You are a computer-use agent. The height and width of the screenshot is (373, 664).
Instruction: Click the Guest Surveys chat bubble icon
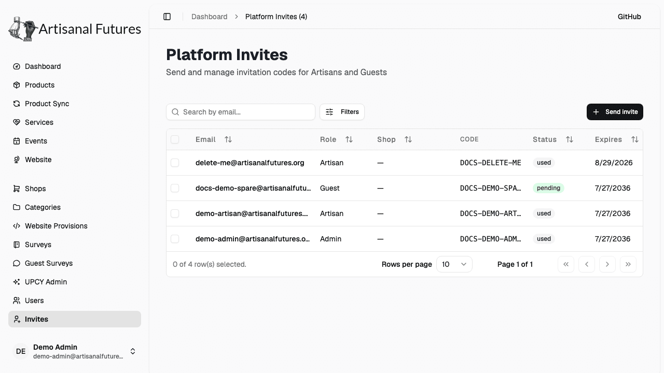pos(17,263)
